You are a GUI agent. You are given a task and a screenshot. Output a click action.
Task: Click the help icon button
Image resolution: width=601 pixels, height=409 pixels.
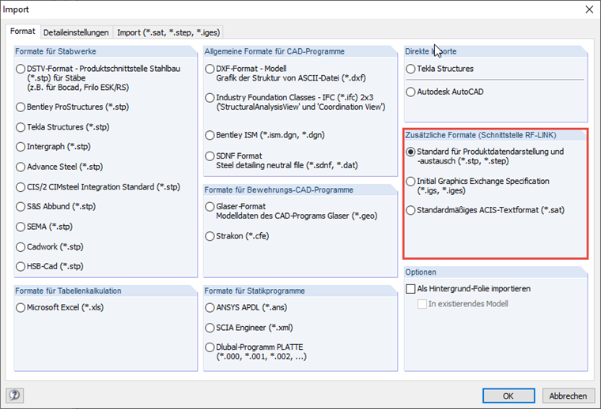[x=14, y=396]
